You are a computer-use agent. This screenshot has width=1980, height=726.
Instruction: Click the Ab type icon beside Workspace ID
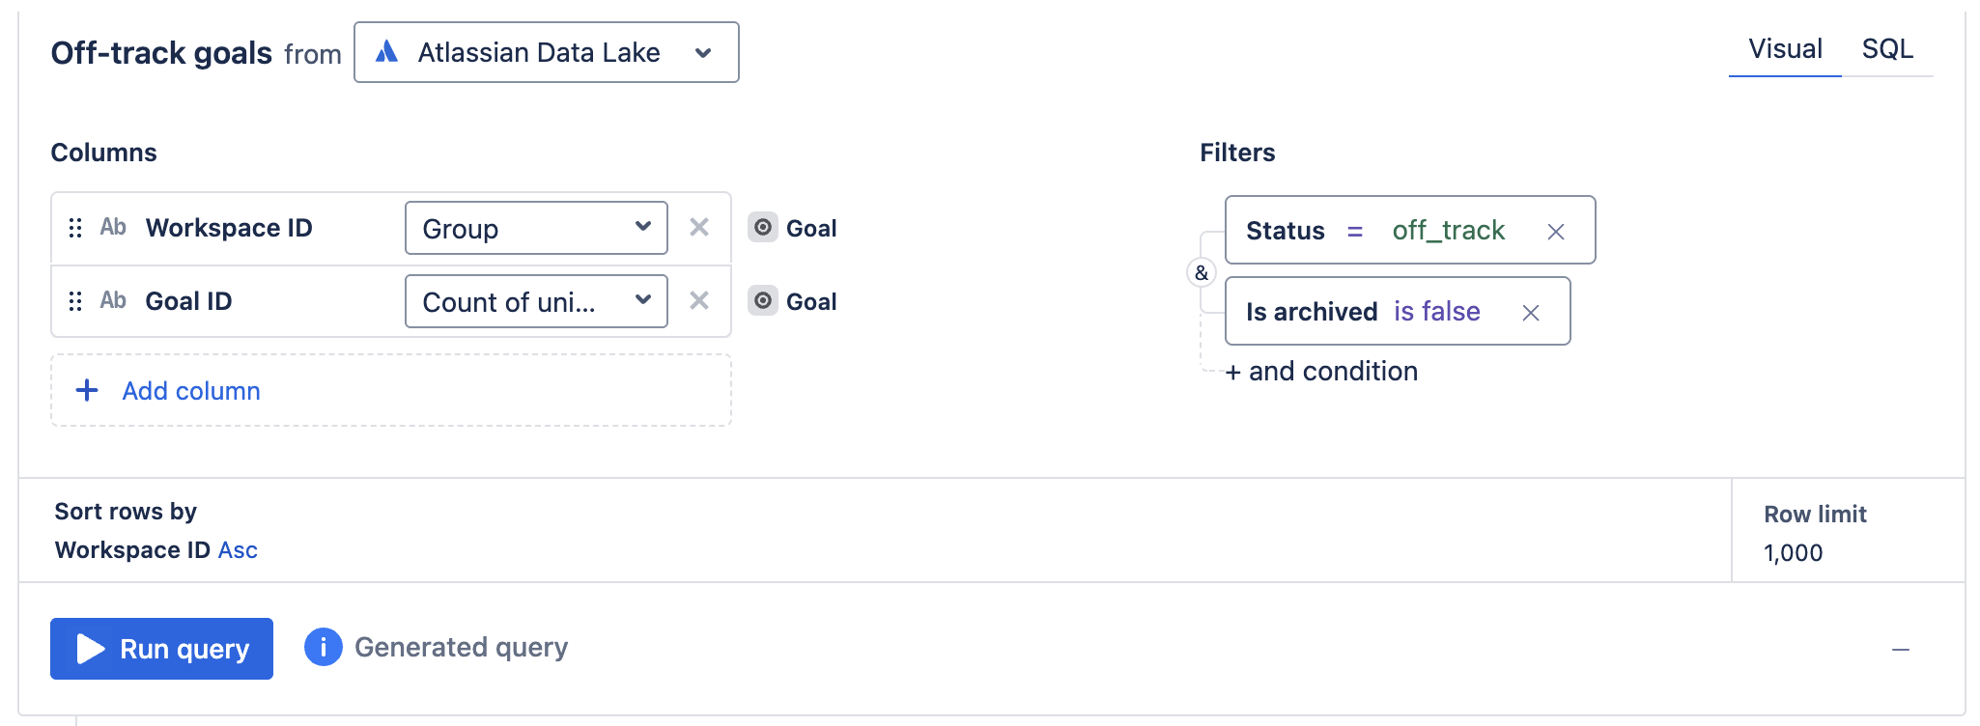[113, 228]
